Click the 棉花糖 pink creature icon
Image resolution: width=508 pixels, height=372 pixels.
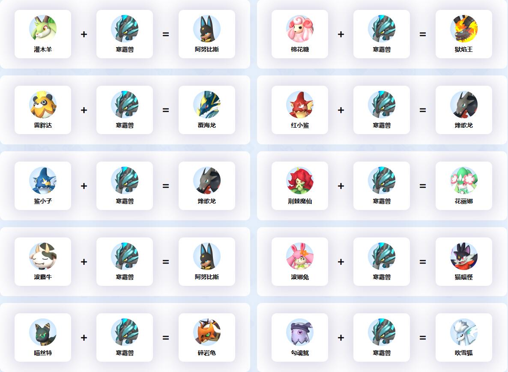300,29
